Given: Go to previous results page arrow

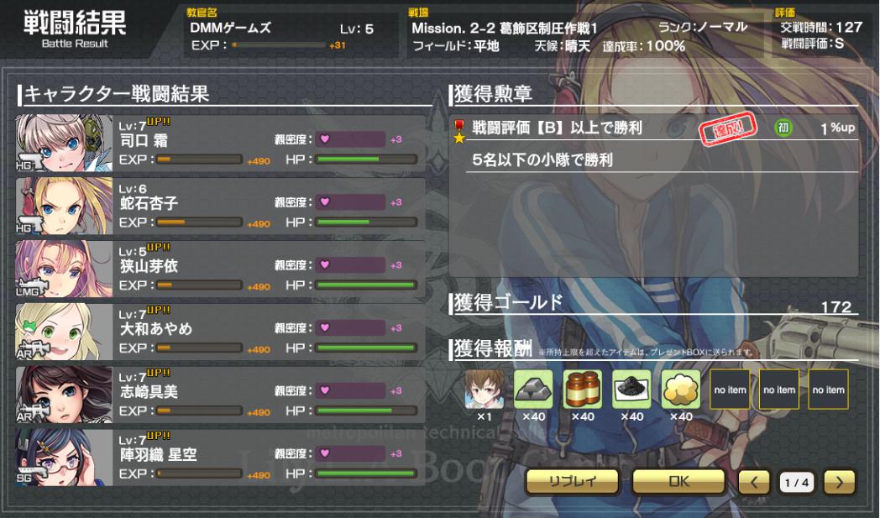Looking at the screenshot, I should point(754,482).
